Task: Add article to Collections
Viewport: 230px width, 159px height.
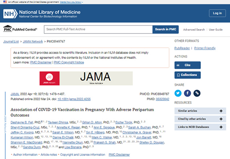Action: tap(188, 75)
